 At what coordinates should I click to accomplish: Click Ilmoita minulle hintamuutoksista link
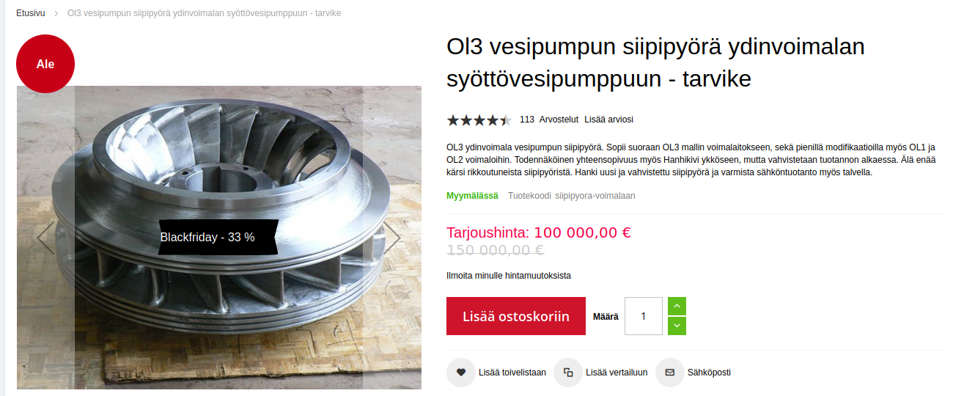pyautogui.click(x=509, y=276)
